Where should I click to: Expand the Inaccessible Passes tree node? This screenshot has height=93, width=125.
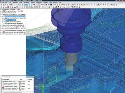pyautogui.click(x=3, y=22)
